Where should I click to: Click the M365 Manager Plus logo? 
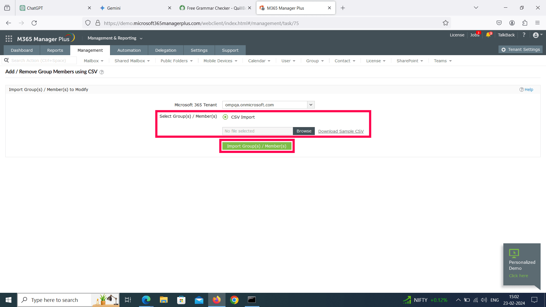(x=45, y=38)
